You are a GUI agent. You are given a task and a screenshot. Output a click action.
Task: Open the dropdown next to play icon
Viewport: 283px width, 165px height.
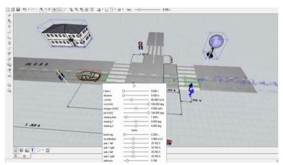point(43,150)
